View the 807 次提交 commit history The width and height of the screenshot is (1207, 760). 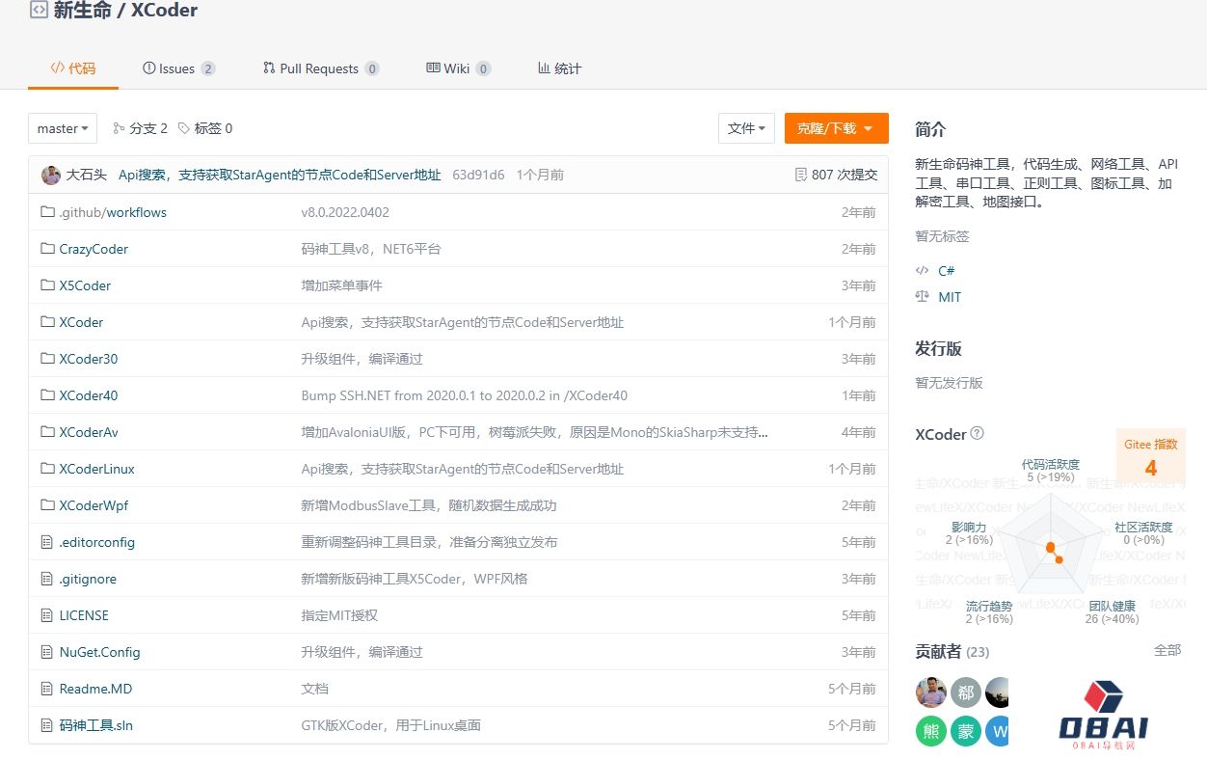point(836,175)
